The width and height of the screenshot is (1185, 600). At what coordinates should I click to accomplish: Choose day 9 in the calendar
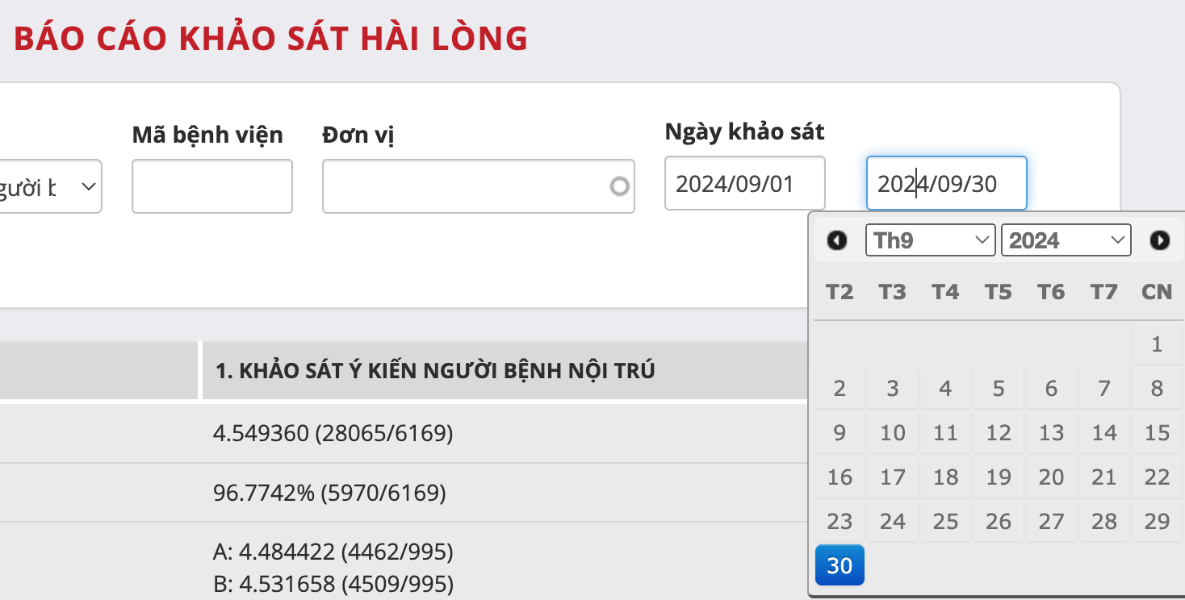[840, 433]
